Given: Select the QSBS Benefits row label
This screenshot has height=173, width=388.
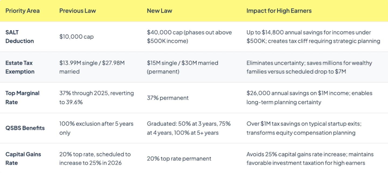Looking at the screenshot, I should [25, 128].
